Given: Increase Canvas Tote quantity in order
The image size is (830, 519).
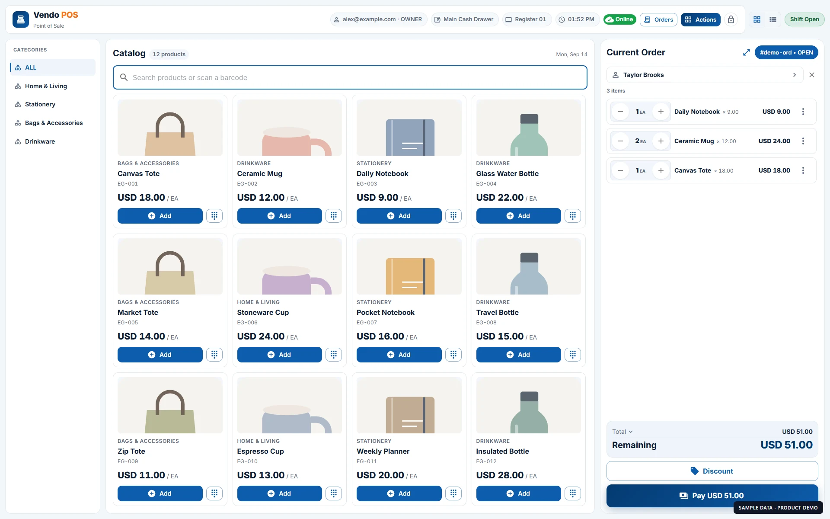Looking at the screenshot, I should click(x=661, y=170).
